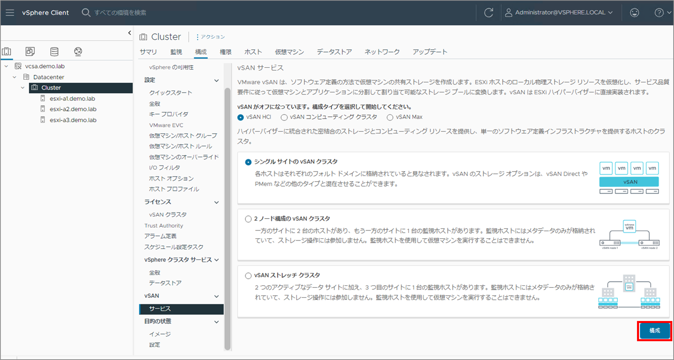The height and width of the screenshot is (360, 674).
Task: Open Trust Authority settings page
Action: [x=164, y=225]
